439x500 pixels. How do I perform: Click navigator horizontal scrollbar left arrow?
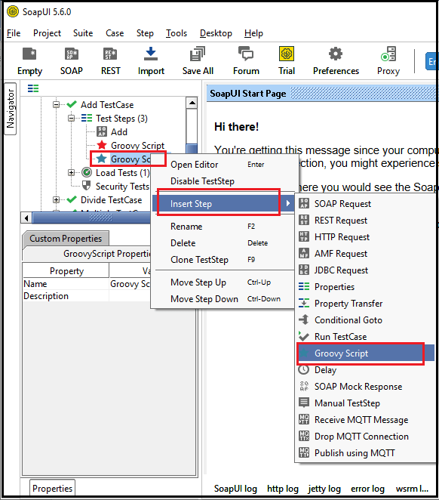(x=26, y=218)
